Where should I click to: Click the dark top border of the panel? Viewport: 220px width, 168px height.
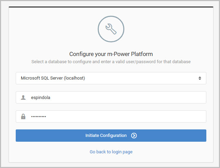click(111, 7)
